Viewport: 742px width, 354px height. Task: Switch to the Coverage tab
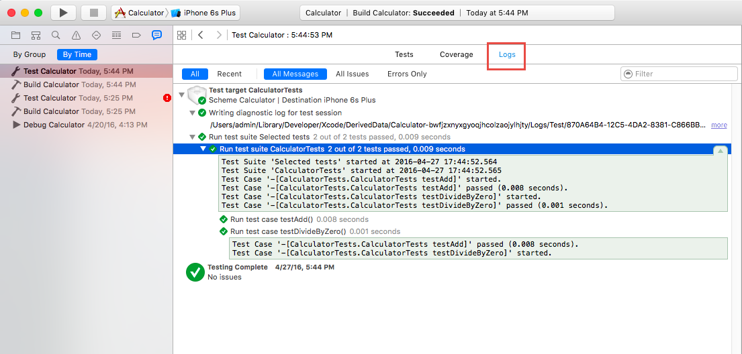coord(456,54)
